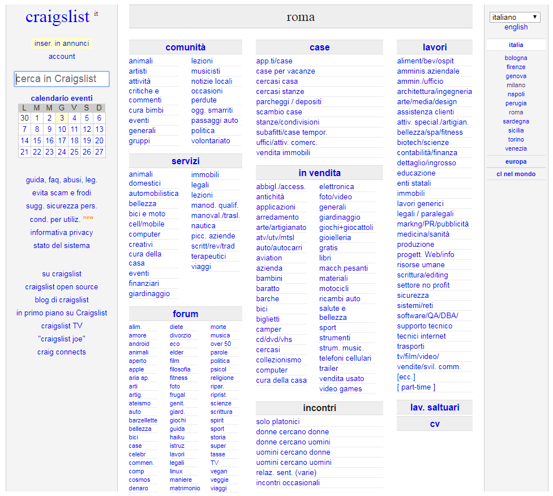The width and height of the screenshot is (553, 496).
Task: Open 'notizie locali' community link
Action: point(212,81)
